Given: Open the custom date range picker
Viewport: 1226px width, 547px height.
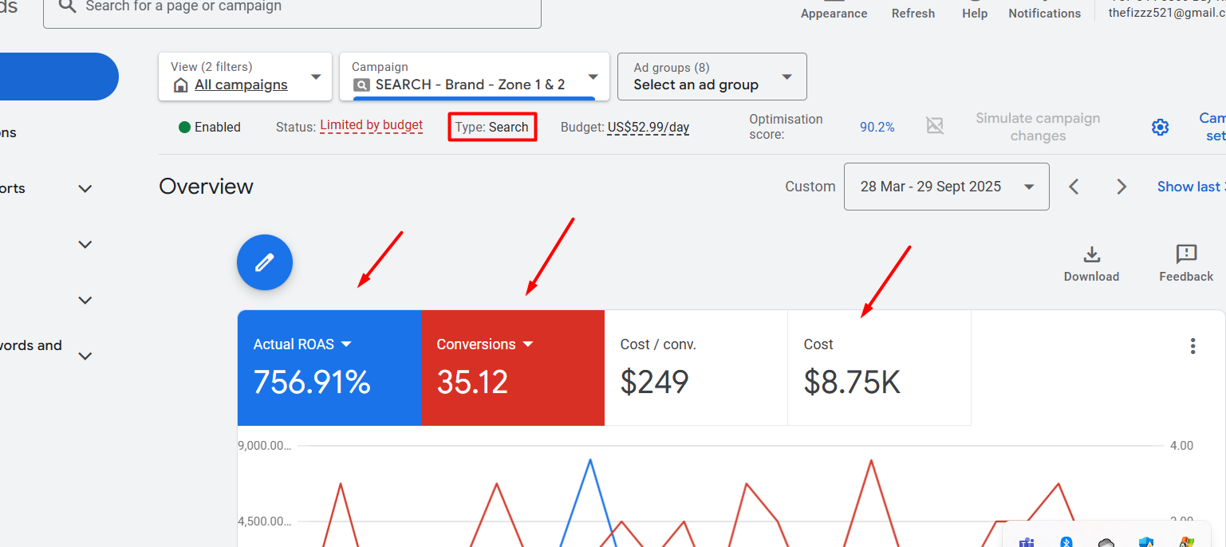Looking at the screenshot, I should (946, 187).
